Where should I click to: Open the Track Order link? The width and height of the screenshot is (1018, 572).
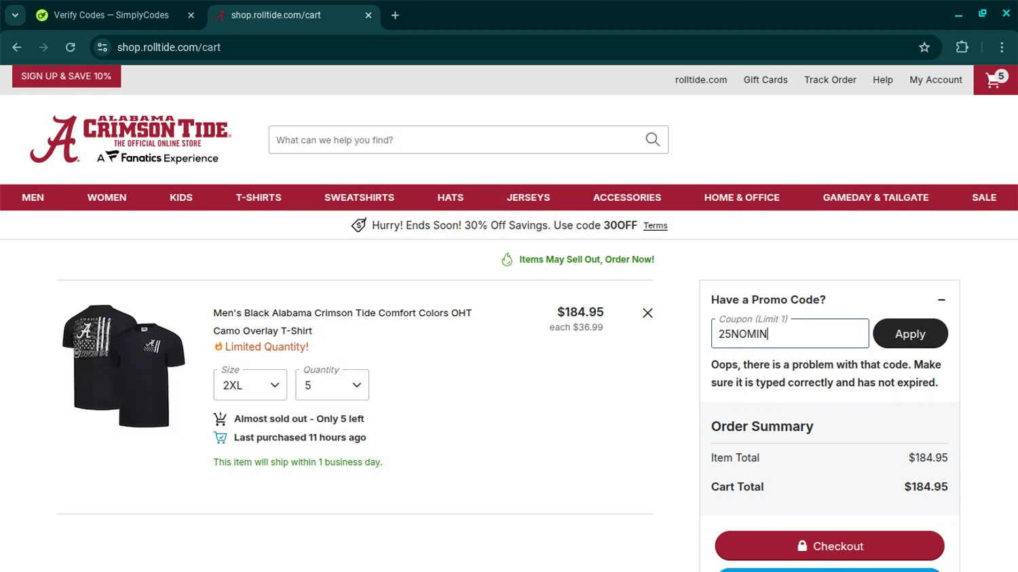830,80
